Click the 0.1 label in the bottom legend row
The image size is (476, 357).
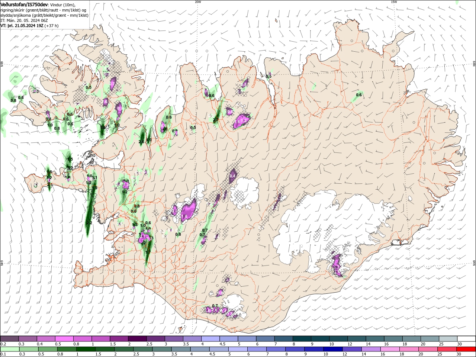pyautogui.click(x=3, y=354)
